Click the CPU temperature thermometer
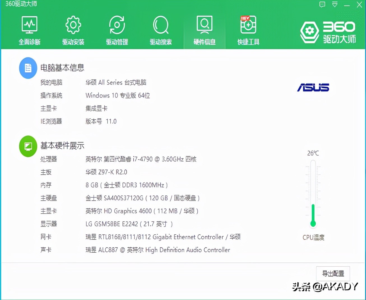This screenshot has width=366, height=300. [313, 193]
